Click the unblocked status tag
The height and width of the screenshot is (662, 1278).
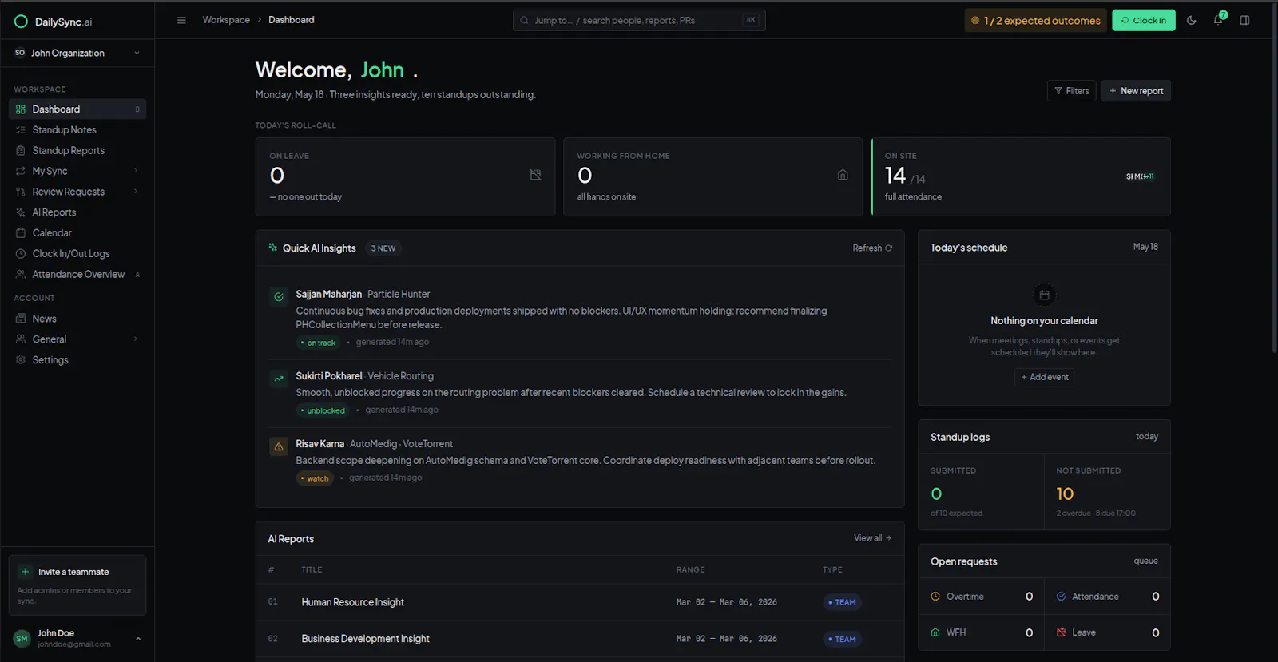pos(323,410)
